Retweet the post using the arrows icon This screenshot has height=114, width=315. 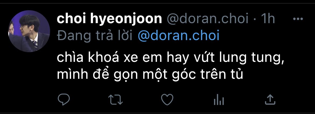click(x=115, y=99)
